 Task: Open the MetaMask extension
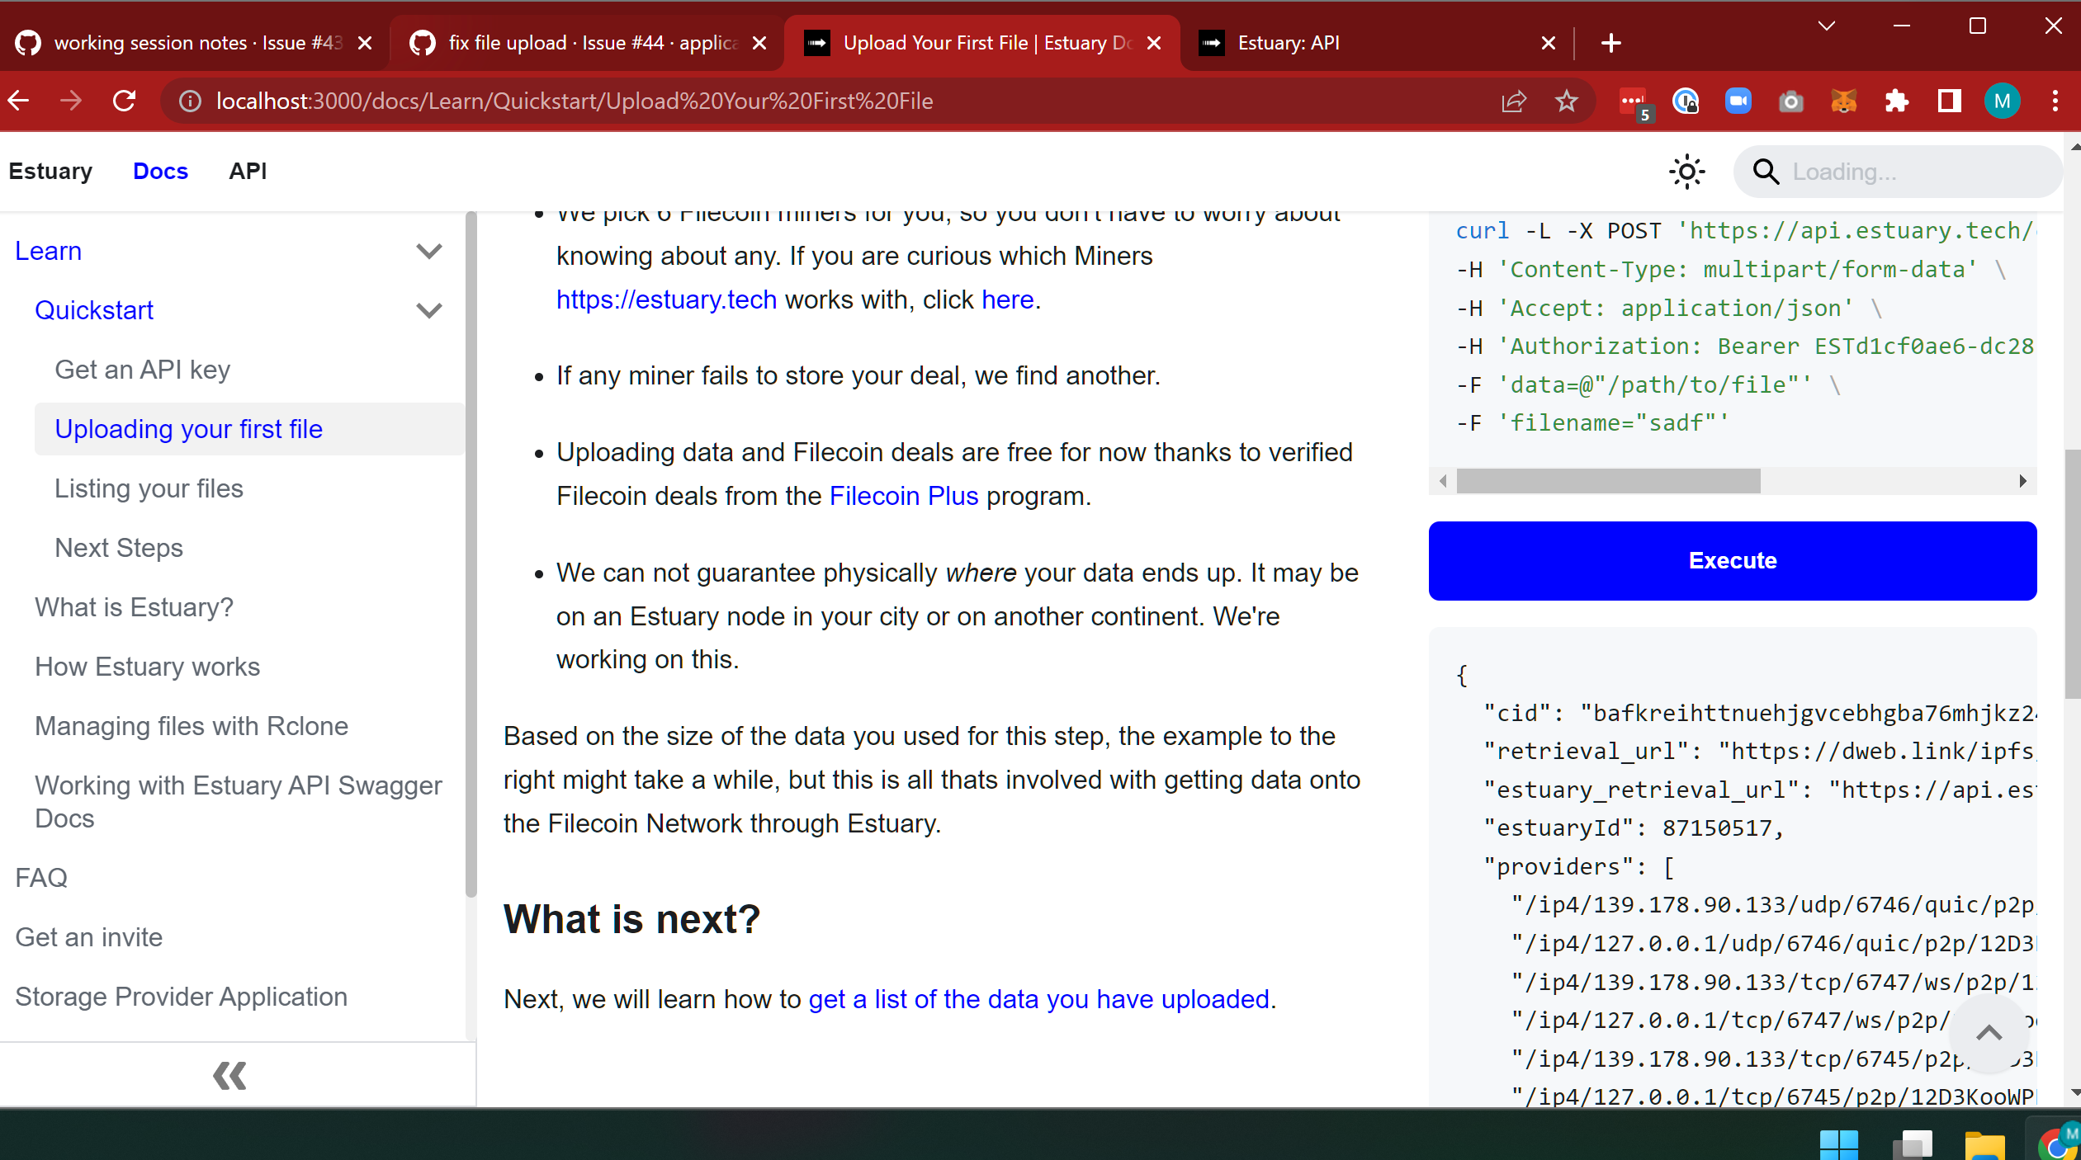(x=1845, y=101)
